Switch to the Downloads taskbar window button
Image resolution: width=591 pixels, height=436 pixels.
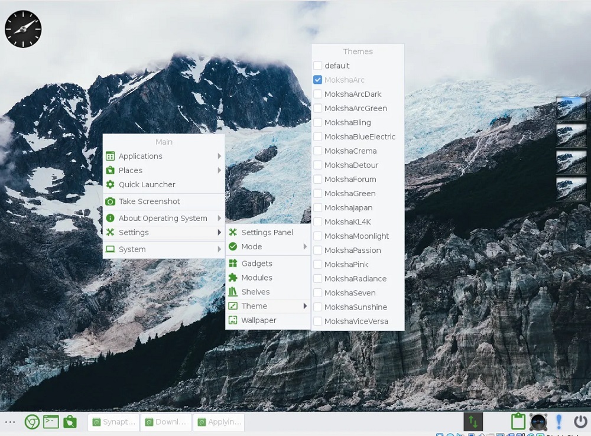tap(166, 422)
